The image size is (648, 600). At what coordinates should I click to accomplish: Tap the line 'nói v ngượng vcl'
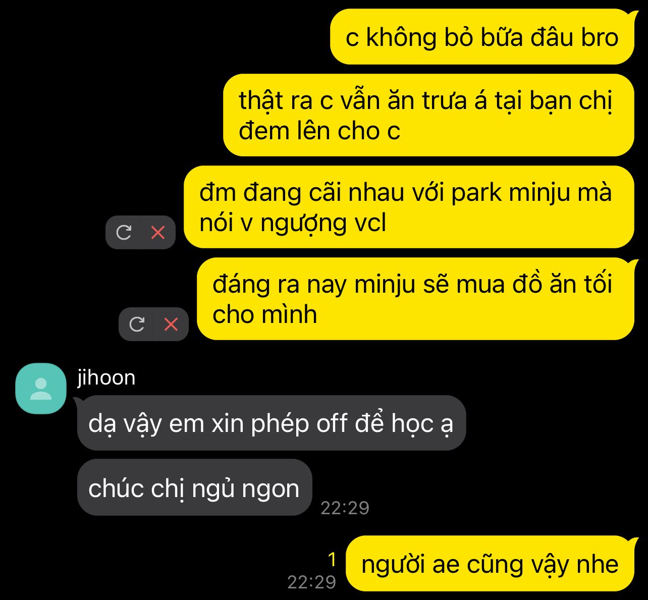click(x=293, y=224)
